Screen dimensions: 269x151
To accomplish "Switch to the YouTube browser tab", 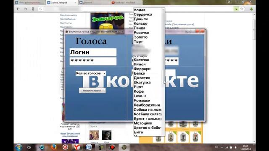I will tap(126, 3).
